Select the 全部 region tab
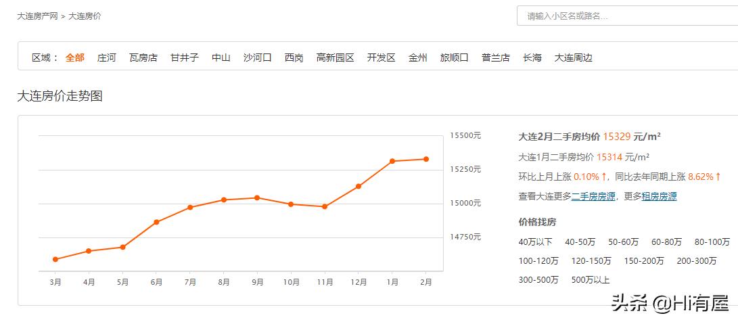The width and height of the screenshot is (738, 322). click(x=75, y=57)
